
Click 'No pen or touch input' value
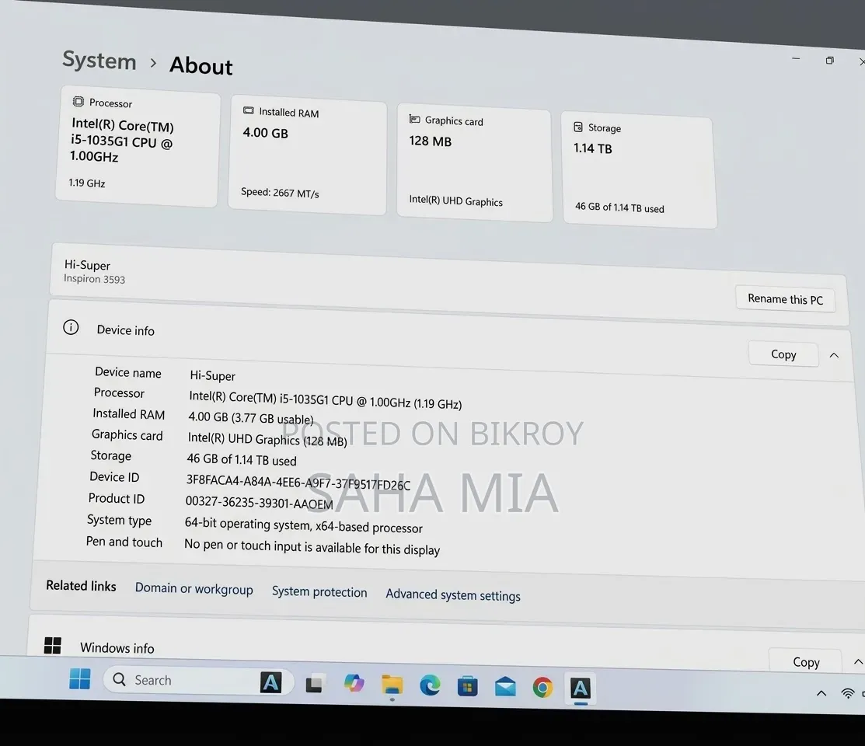[312, 547]
